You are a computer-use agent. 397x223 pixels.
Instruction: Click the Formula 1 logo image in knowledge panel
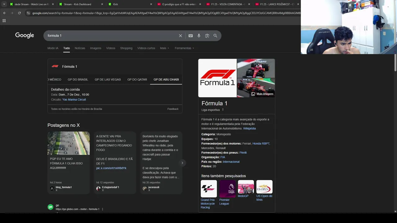point(217,78)
